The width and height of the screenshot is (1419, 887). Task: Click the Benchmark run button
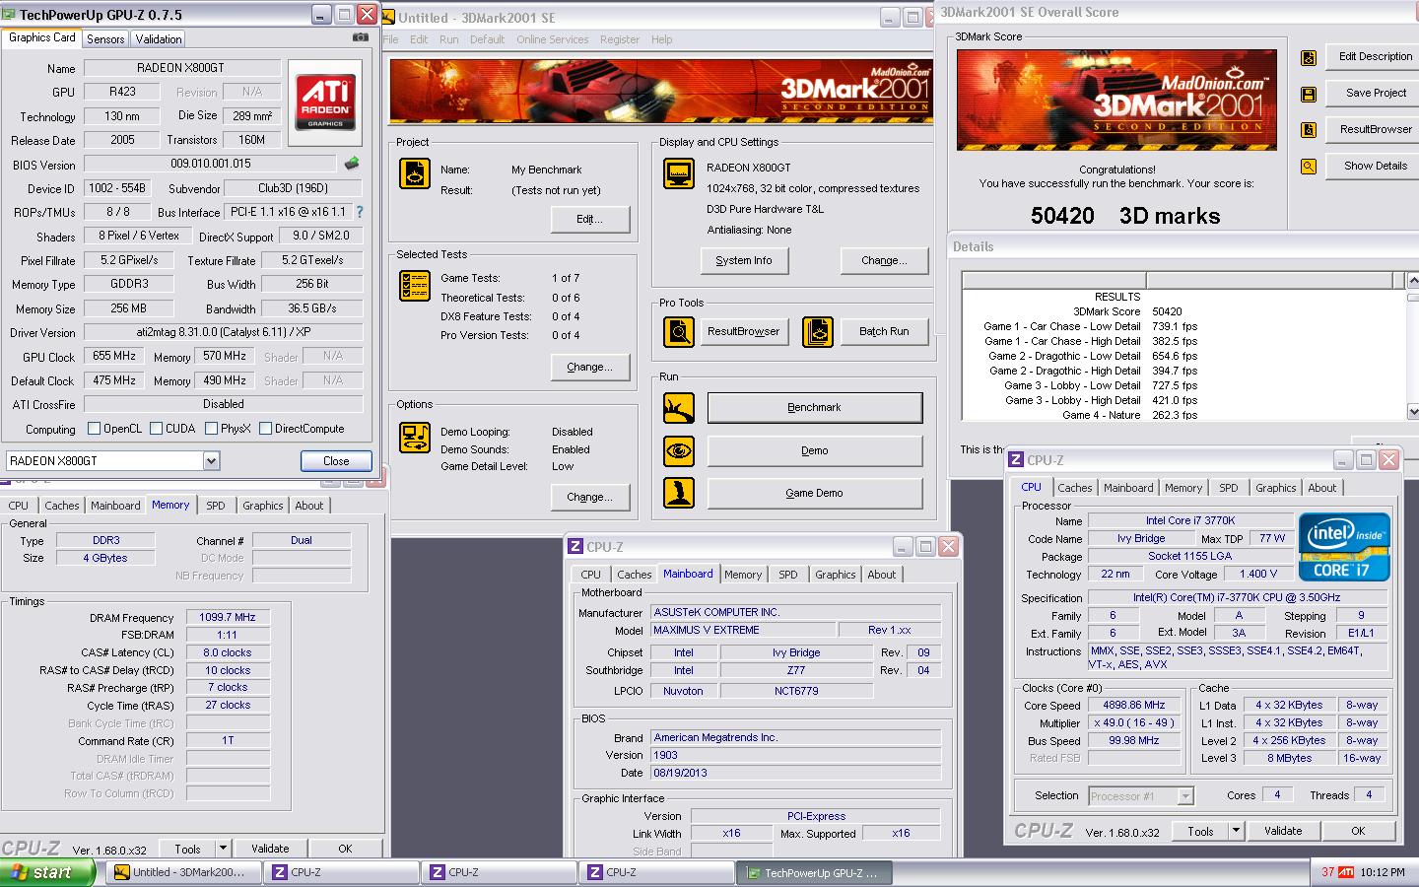pos(815,407)
